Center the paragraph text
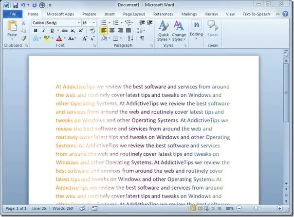Image resolution: width=294 pixels, height=217 pixels. coord(112,31)
